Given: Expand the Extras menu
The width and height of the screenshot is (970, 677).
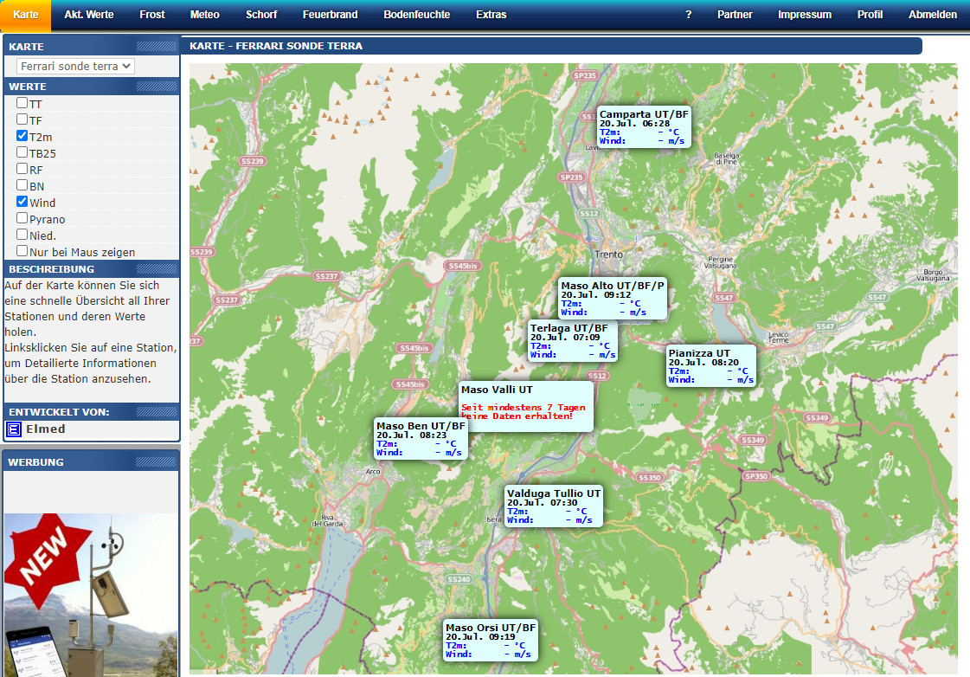Looking at the screenshot, I should [x=491, y=15].
